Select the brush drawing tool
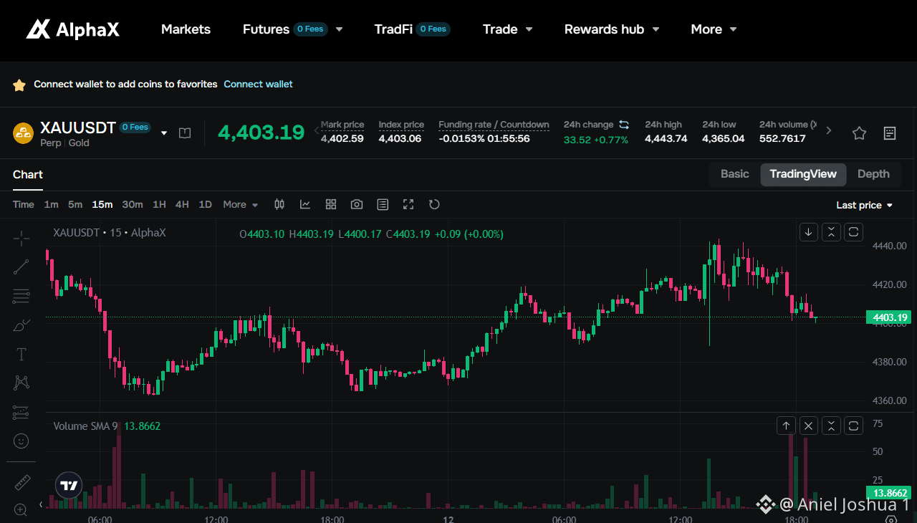This screenshot has height=523, width=917. [21, 325]
